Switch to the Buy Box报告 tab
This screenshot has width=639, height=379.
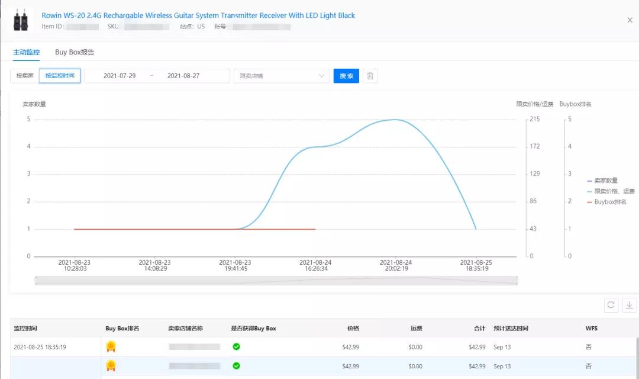pos(75,52)
